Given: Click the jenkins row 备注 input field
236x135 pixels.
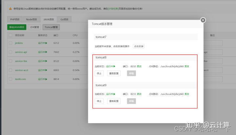Looking at the screenshot, I should point(213,43).
